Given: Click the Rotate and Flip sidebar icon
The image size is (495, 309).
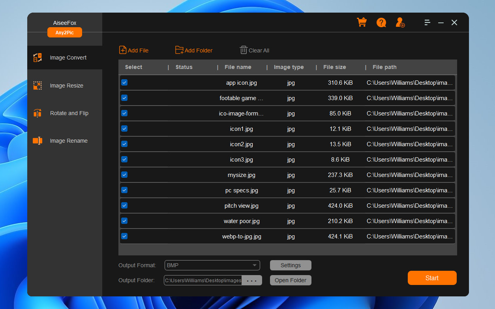Looking at the screenshot, I should tap(37, 113).
